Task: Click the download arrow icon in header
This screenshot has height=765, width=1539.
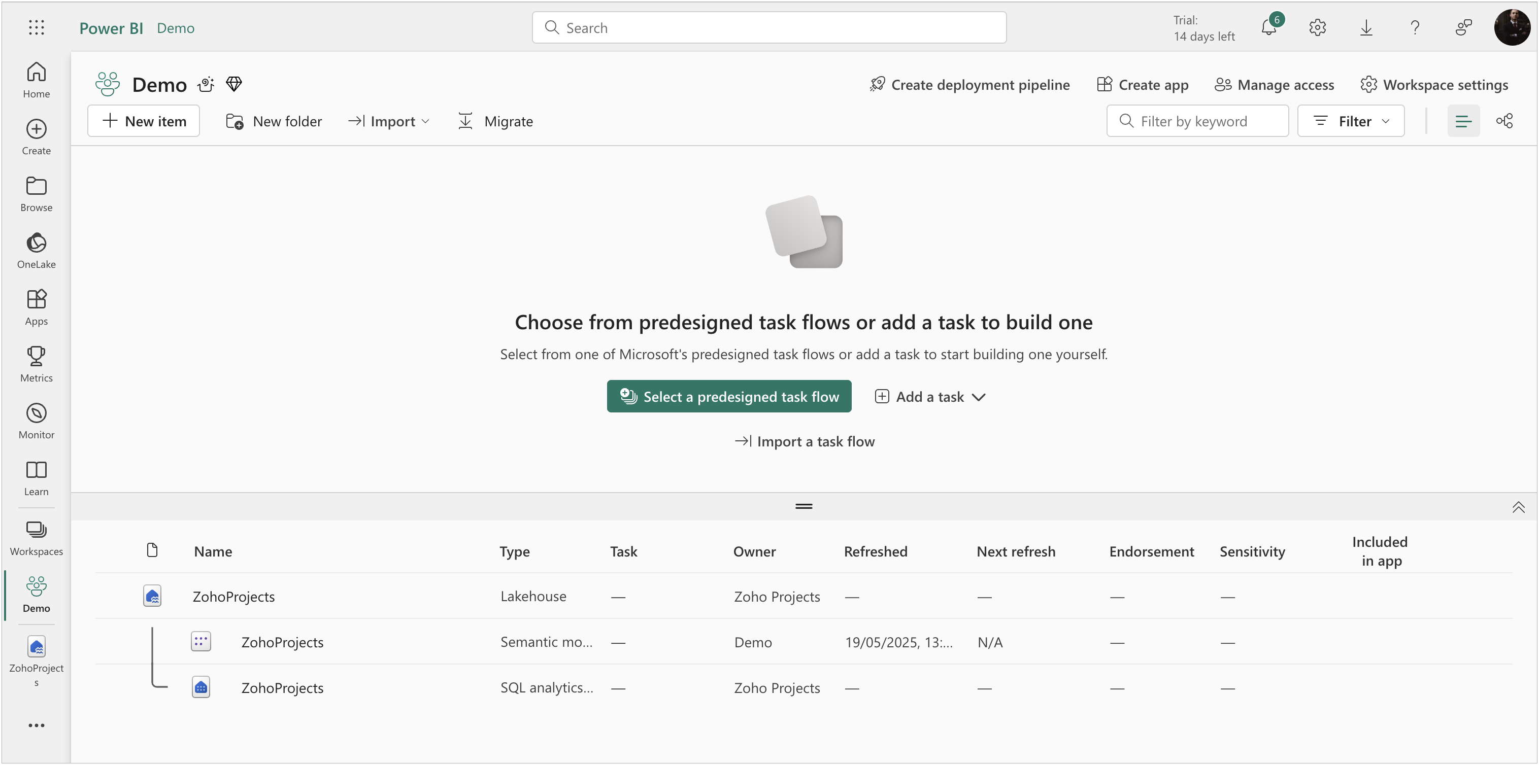Action: [x=1366, y=27]
